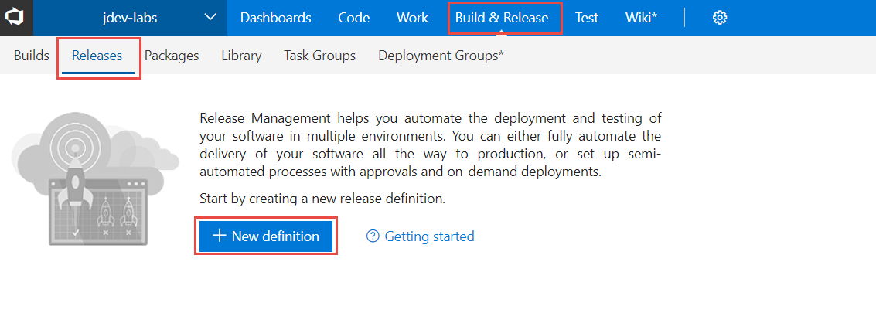This screenshot has width=876, height=316.
Task: Open the Work hub
Action: (412, 17)
